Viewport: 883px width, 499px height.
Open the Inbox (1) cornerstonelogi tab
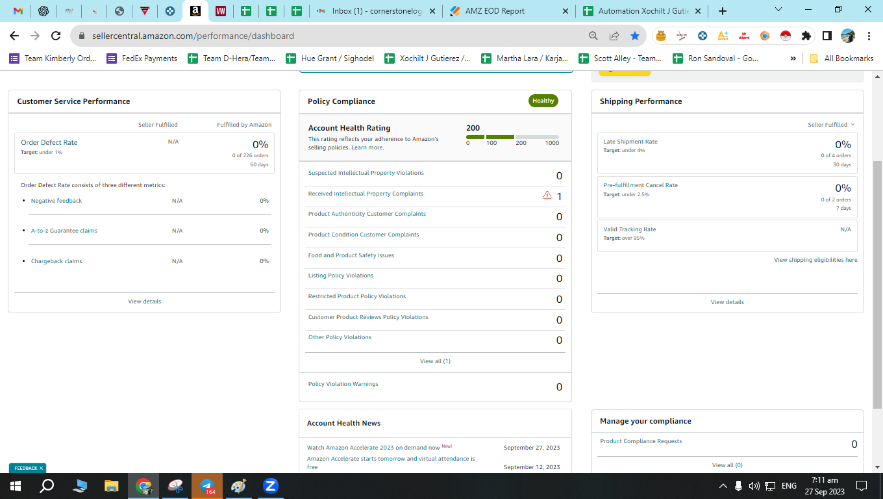pyautogui.click(x=376, y=11)
